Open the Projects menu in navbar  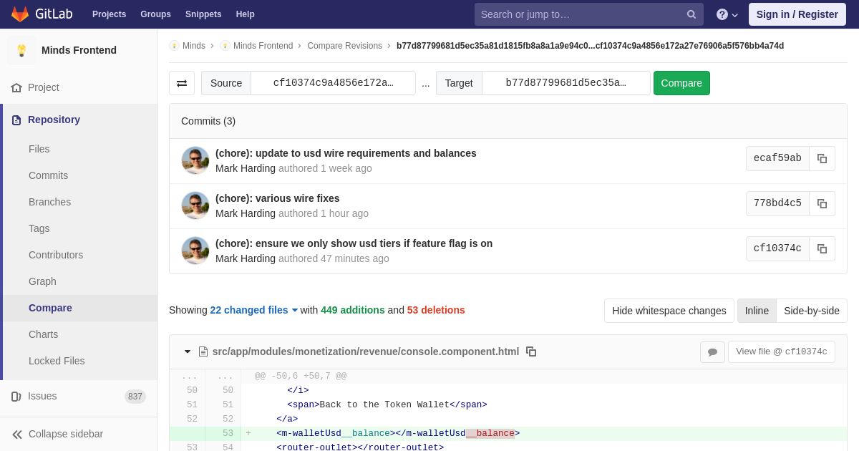(109, 14)
